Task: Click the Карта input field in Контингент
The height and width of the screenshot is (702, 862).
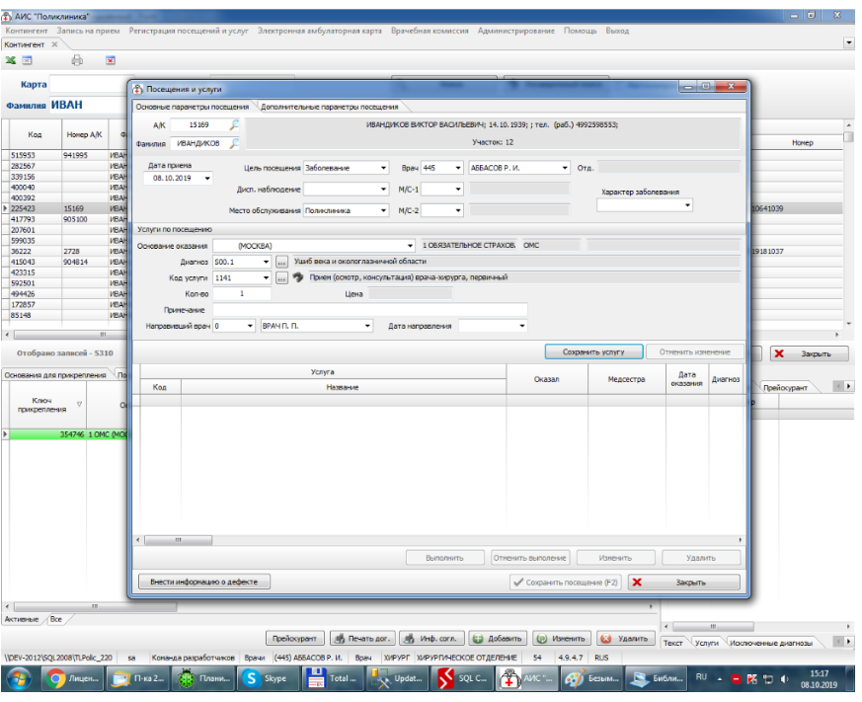Action: click(91, 84)
